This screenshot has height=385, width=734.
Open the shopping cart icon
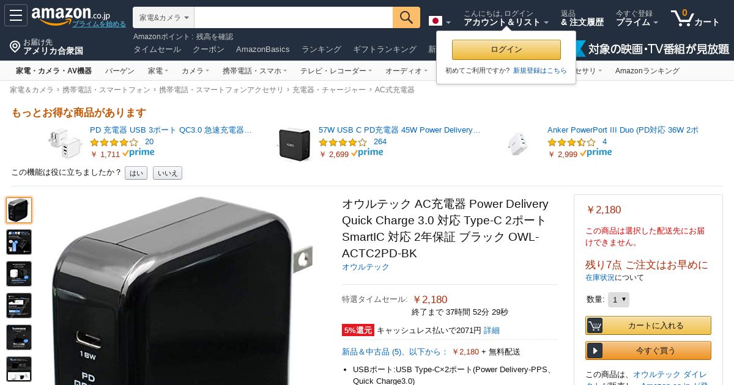click(x=682, y=17)
